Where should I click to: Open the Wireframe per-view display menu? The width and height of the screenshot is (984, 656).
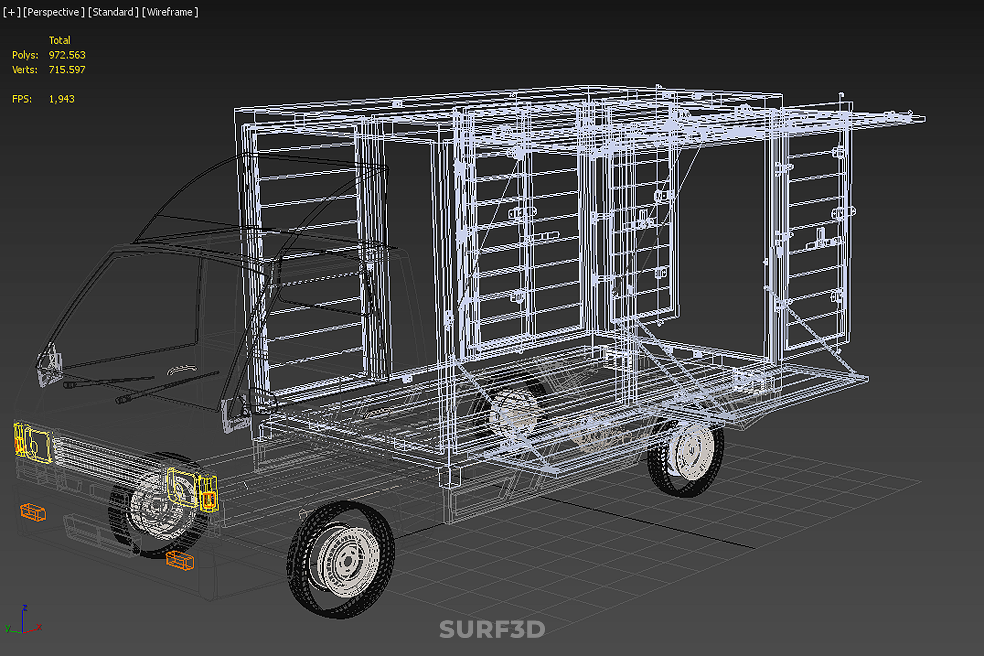(170, 12)
